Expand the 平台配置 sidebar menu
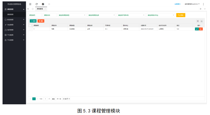210x115 pixels. 14,35
